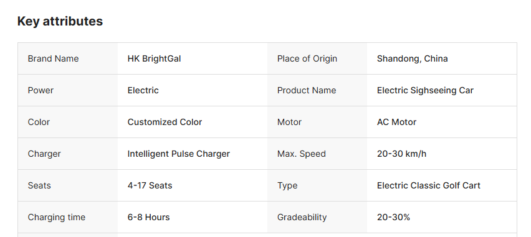The image size is (531, 237).
Task: Click the Power attribute label
Action: 41,90
